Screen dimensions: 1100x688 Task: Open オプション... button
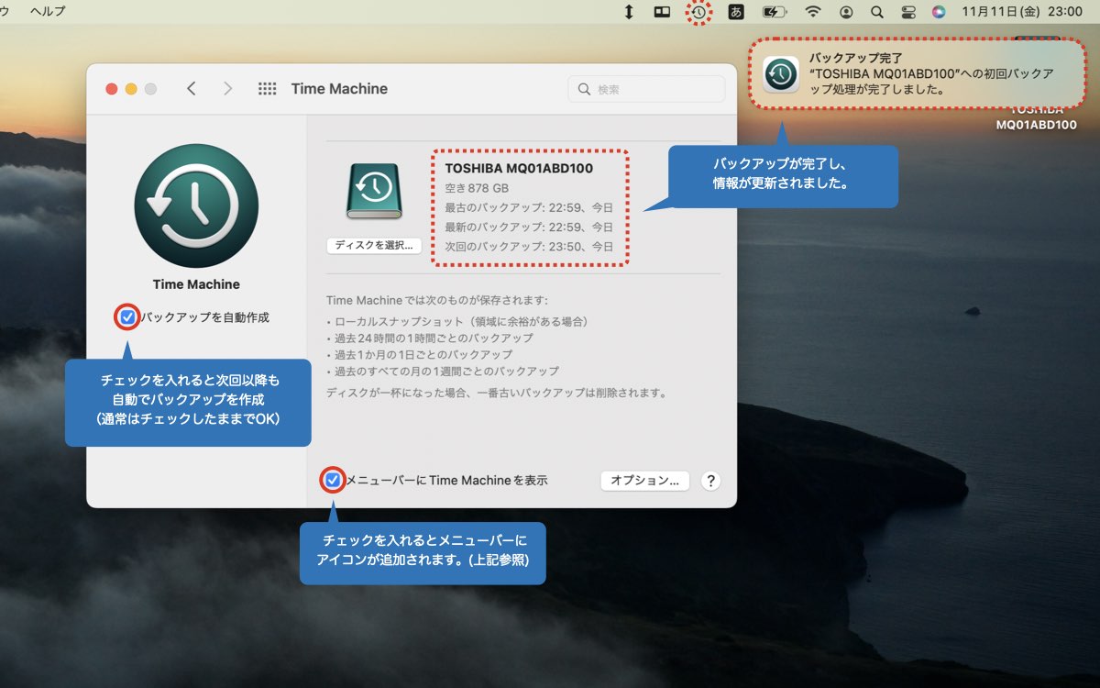tap(644, 481)
